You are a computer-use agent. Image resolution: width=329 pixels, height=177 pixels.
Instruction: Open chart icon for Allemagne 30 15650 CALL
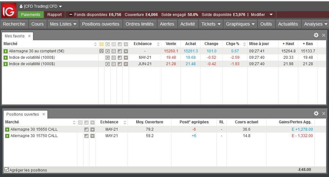[x=86, y=130]
